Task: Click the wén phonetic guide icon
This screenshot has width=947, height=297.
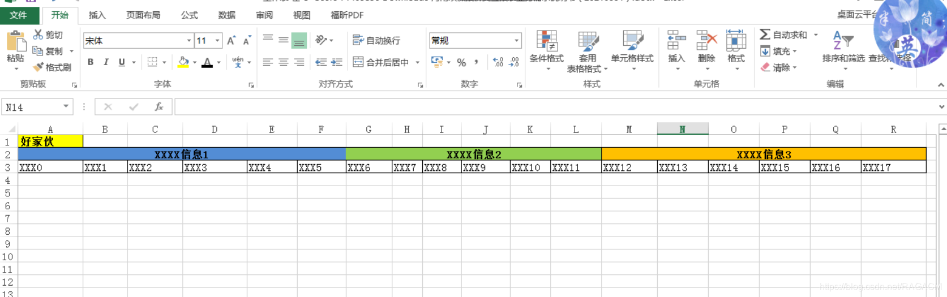Action: point(238,62)
